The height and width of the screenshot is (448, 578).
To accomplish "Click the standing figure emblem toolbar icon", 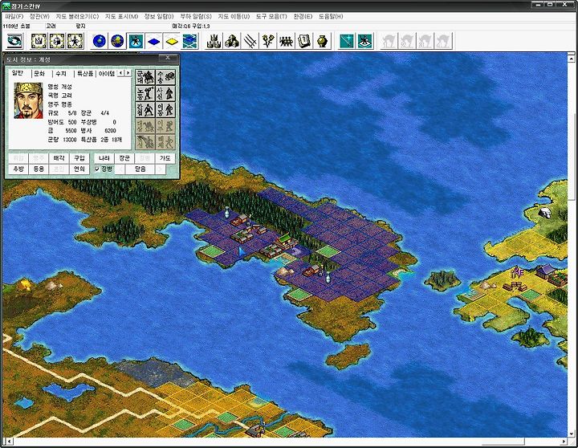I will click(x=75, y=41).
